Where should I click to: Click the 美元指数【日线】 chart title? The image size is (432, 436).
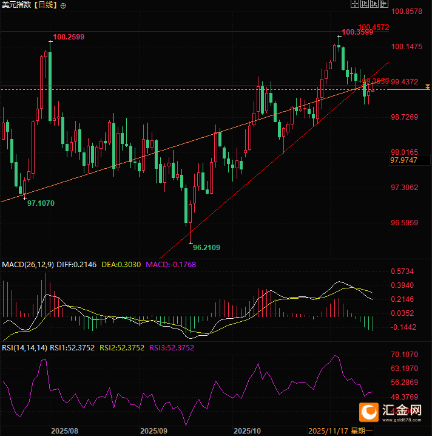[x=30, y=5]
